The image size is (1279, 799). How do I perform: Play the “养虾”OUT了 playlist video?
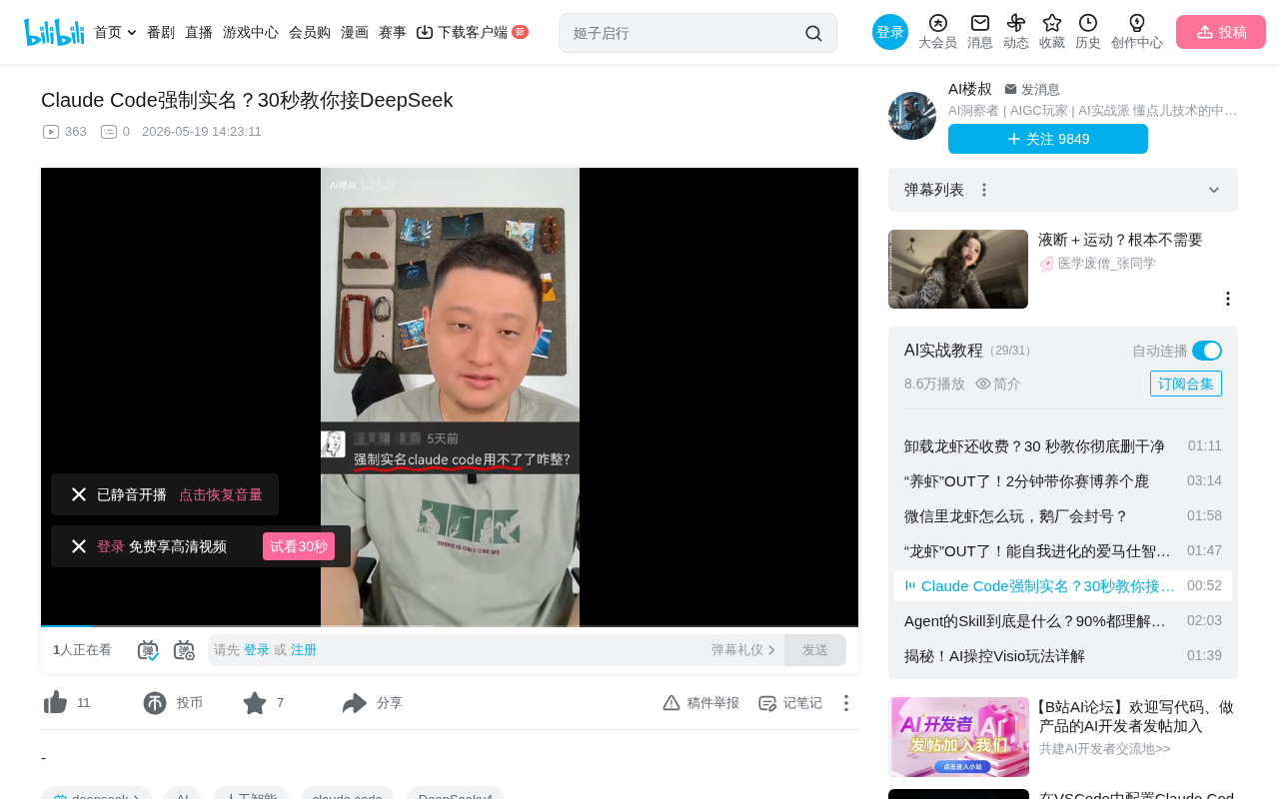tap(1063, 480)
